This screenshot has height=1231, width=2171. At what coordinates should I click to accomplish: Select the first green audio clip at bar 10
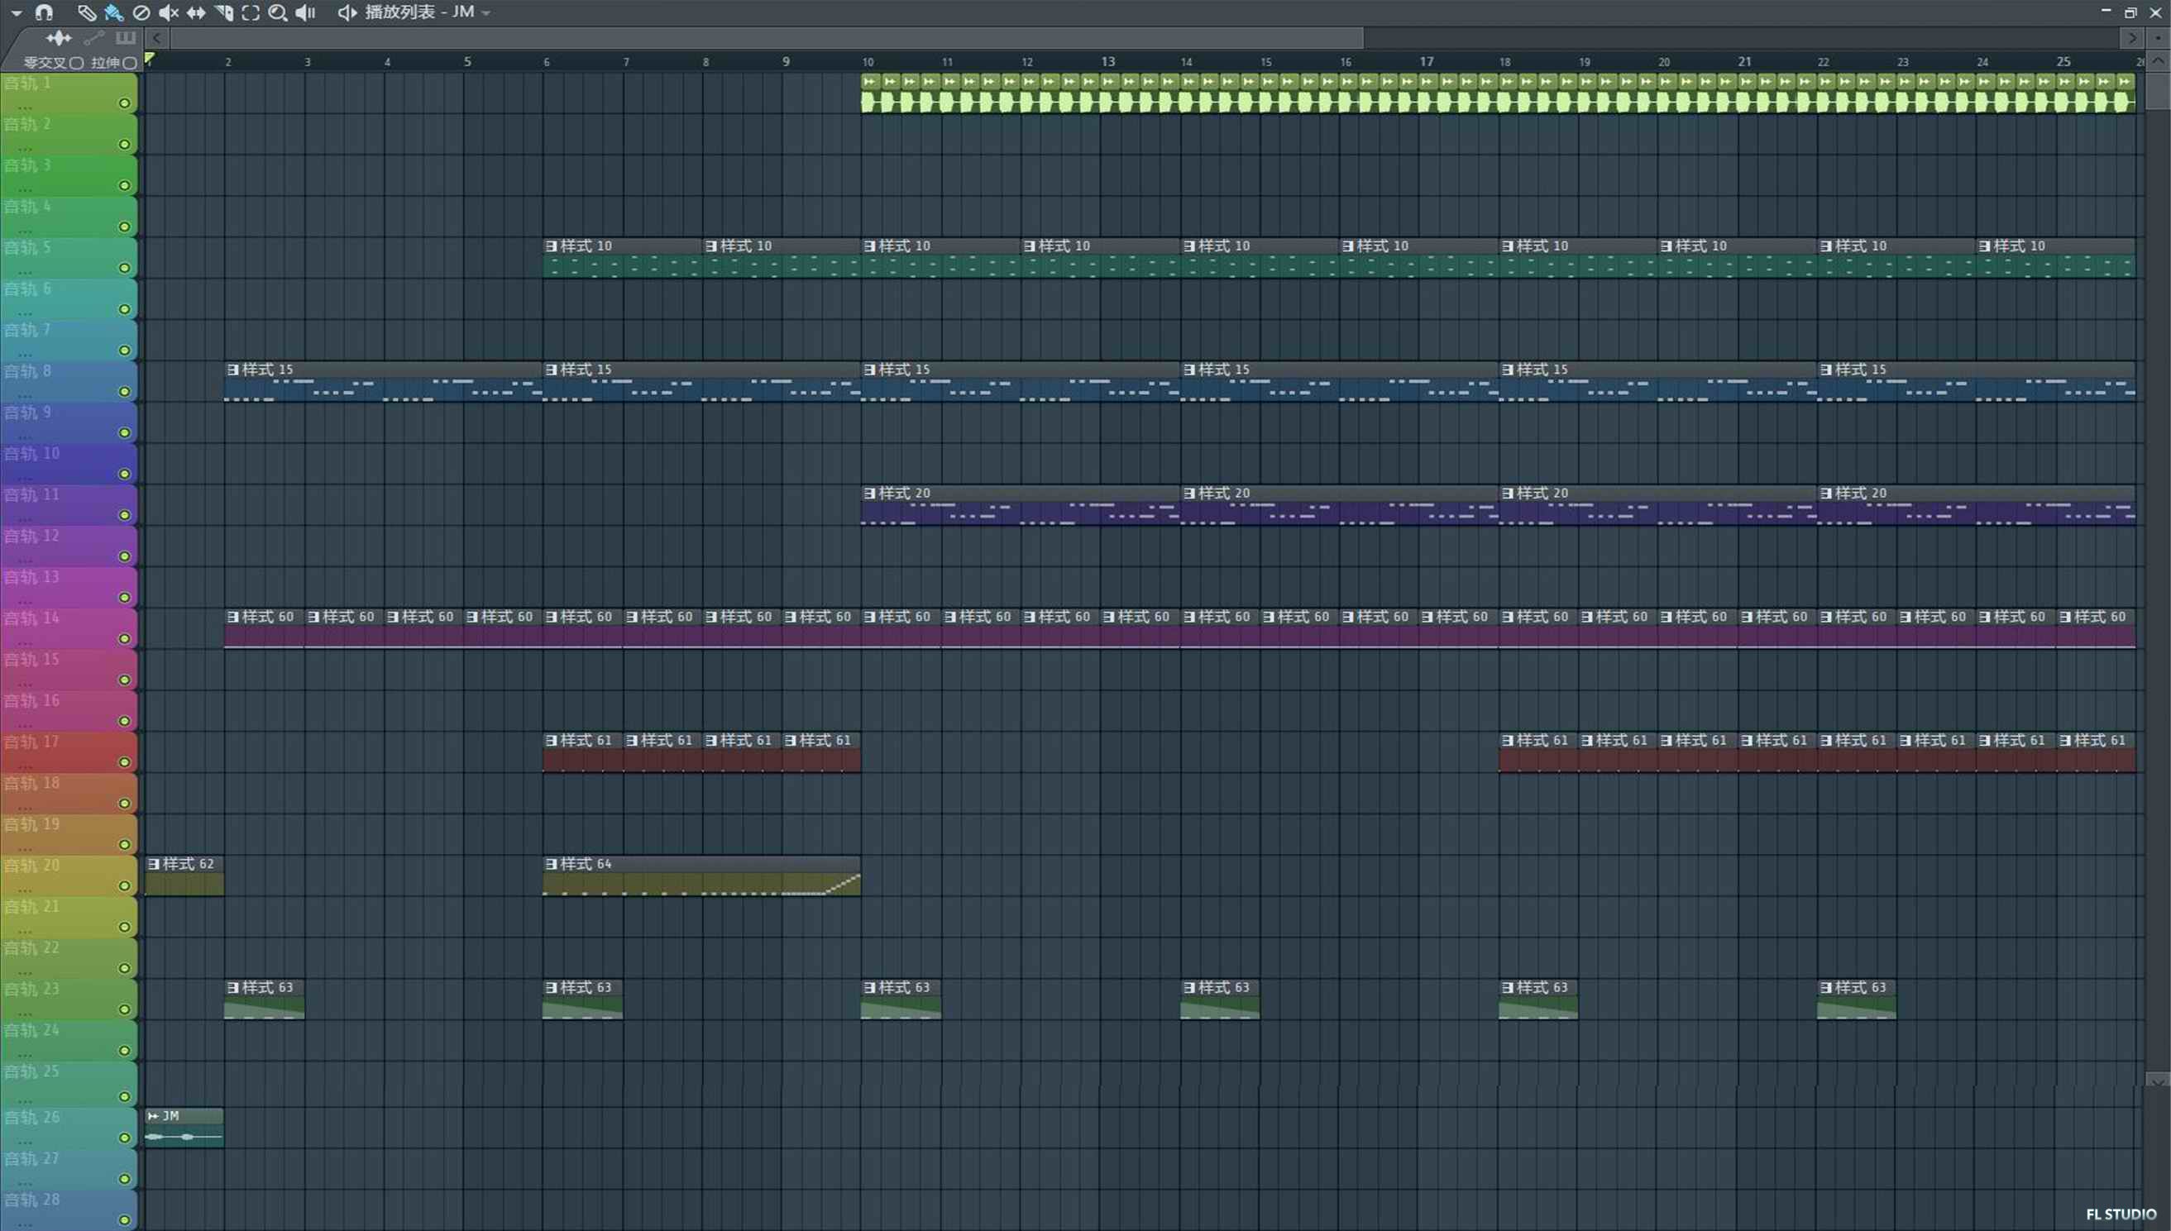(871, 93)
